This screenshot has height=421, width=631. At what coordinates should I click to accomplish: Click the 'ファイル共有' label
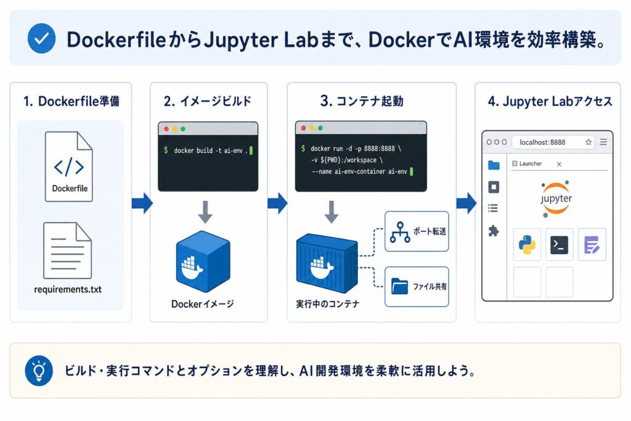(x=429, y=287)
